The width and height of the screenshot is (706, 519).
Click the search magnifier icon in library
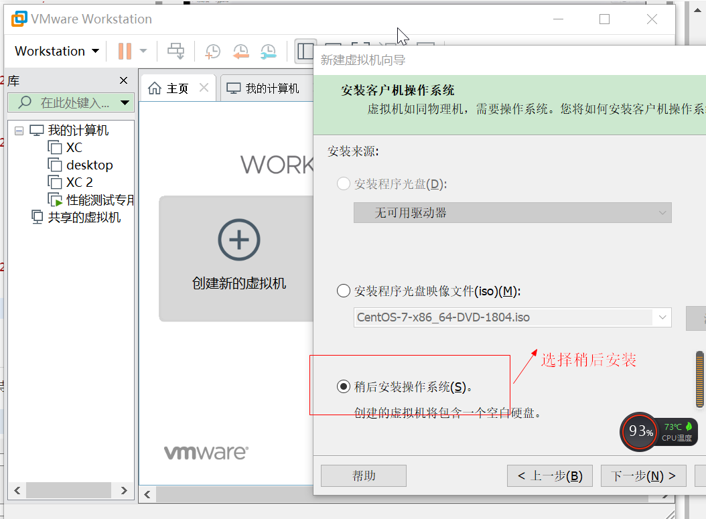25,102
